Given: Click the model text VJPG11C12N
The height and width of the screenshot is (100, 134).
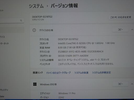Looking at the screenshot, I should (x=38, y=20).
